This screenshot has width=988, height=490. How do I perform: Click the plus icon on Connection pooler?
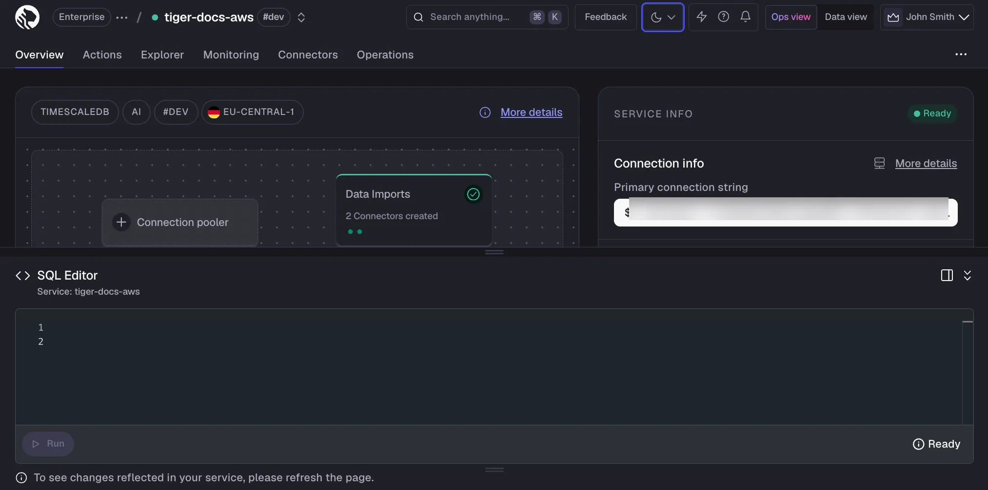coord(121,222)
